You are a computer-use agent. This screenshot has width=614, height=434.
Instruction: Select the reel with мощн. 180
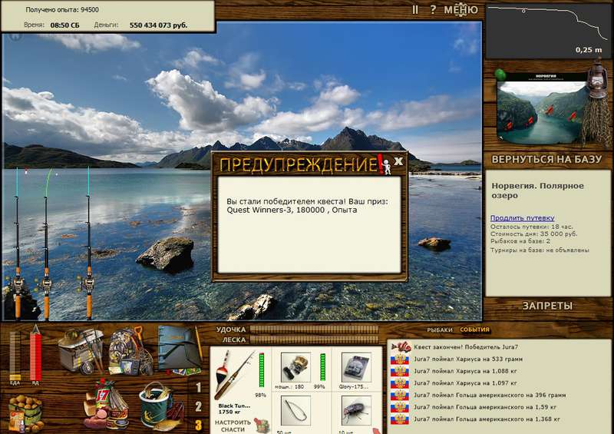(x=295, y=367)
